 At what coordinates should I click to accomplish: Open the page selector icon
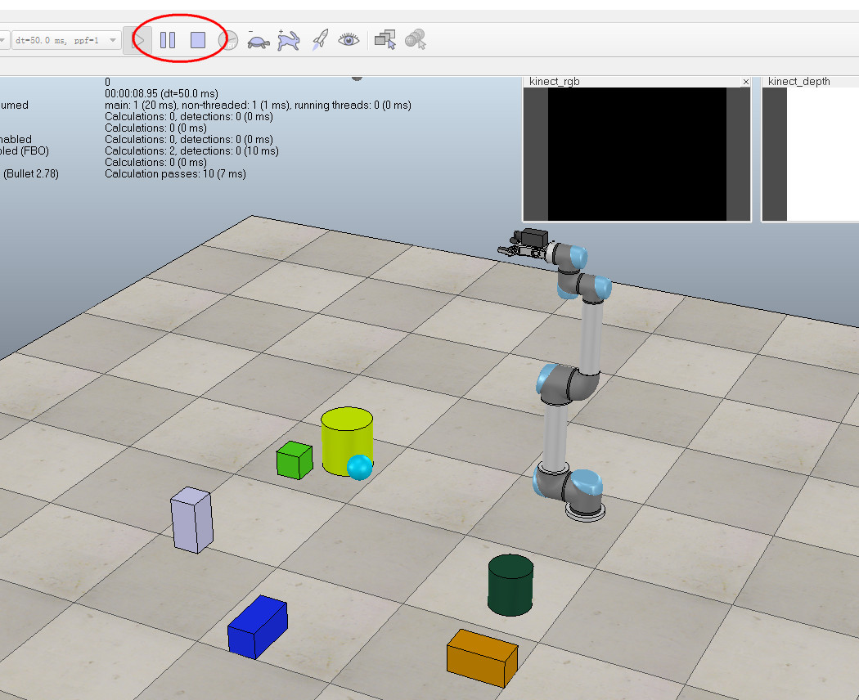point(385,38)
